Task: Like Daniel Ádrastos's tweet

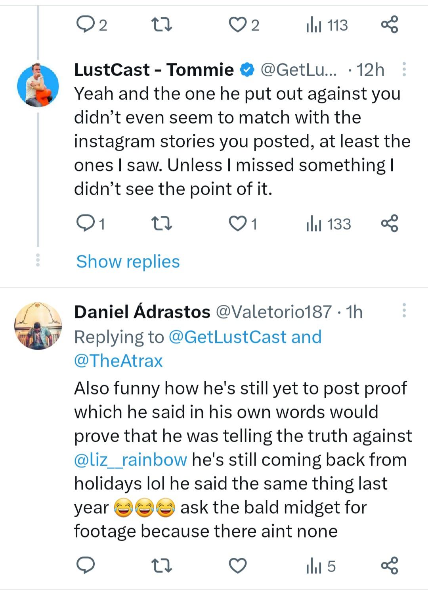Action: click(x=238, y=565)
